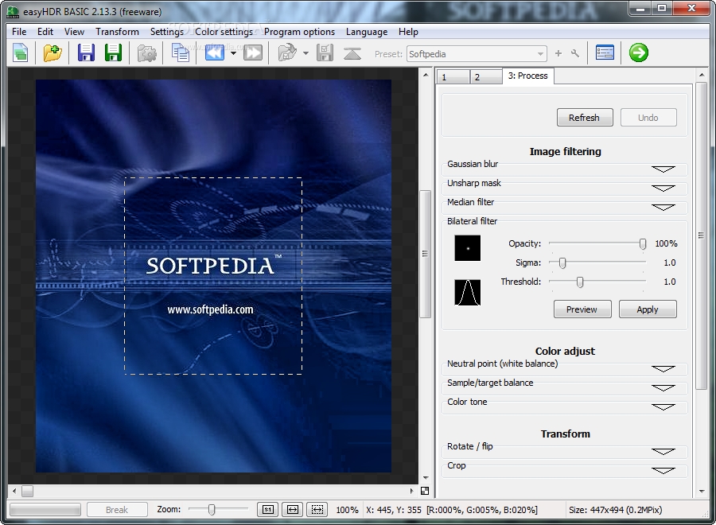Expand the Crop section

(663, 471)
